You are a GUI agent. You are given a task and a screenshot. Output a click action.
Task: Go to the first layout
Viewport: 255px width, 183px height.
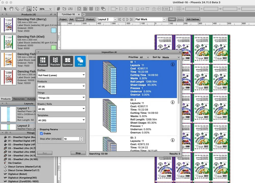point(120,20)
